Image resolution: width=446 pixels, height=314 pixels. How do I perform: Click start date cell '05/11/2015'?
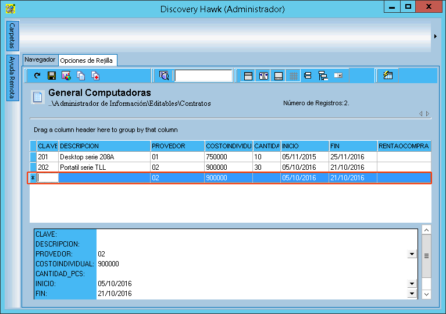pos(305,157)
